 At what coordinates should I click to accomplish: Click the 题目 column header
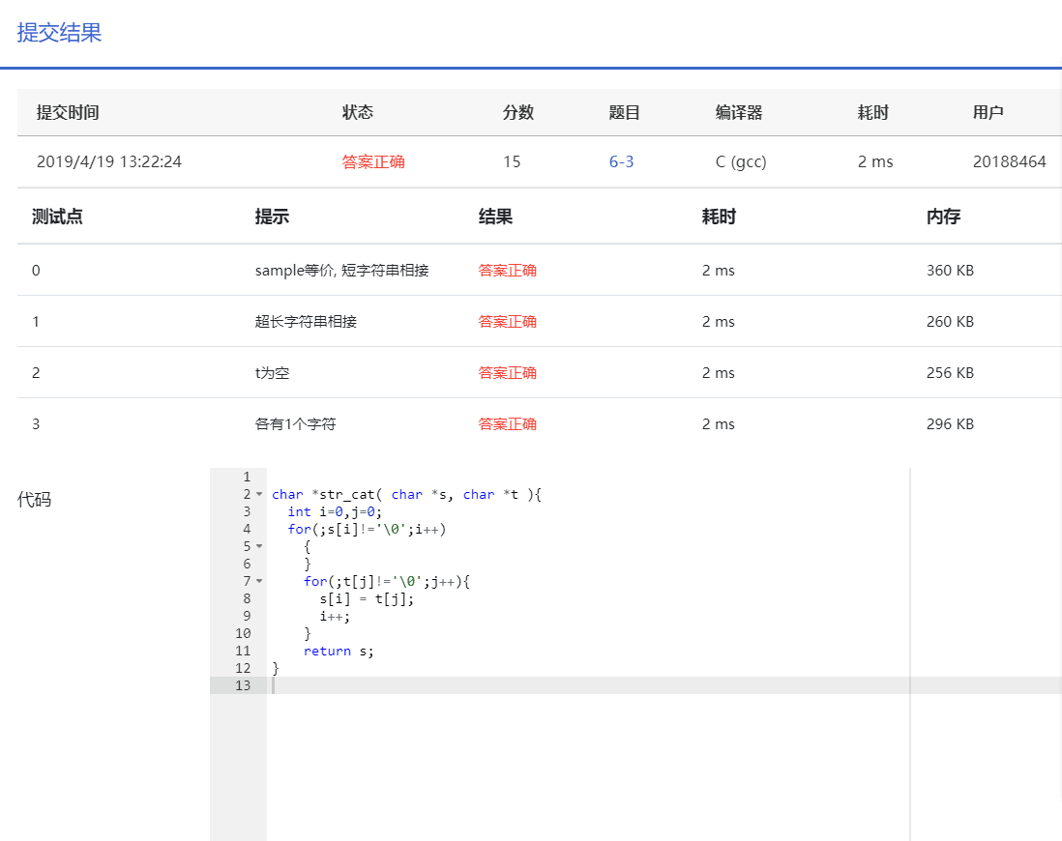coord(625,112)
